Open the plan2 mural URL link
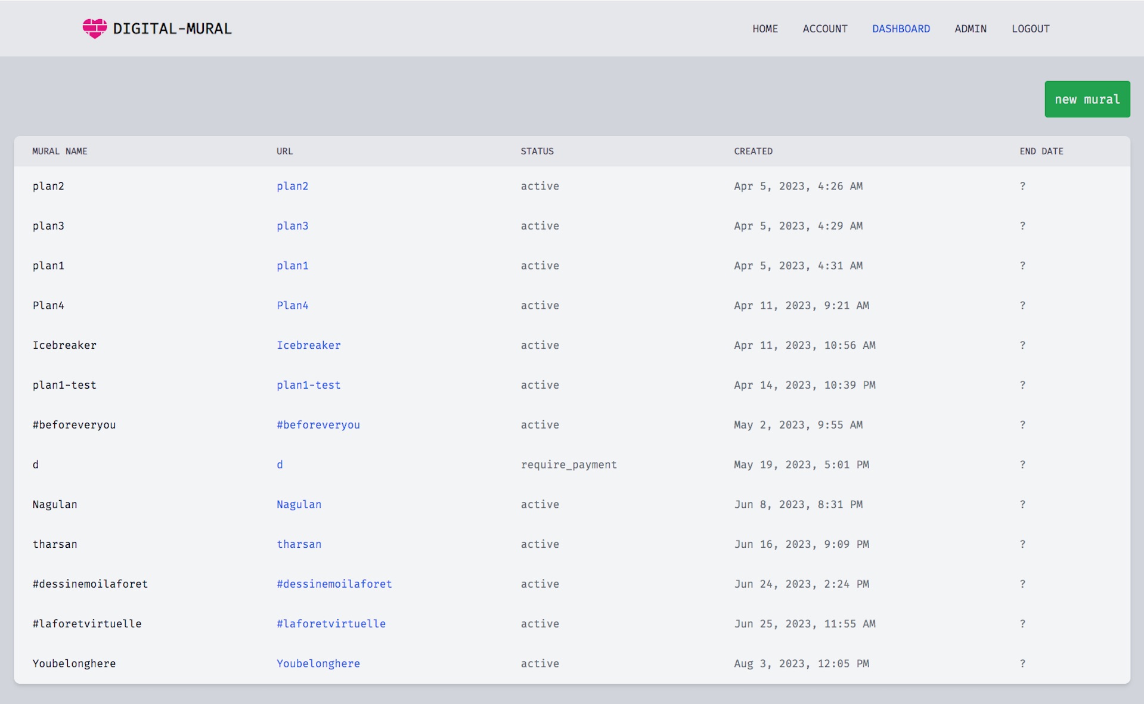 point(292,186)
